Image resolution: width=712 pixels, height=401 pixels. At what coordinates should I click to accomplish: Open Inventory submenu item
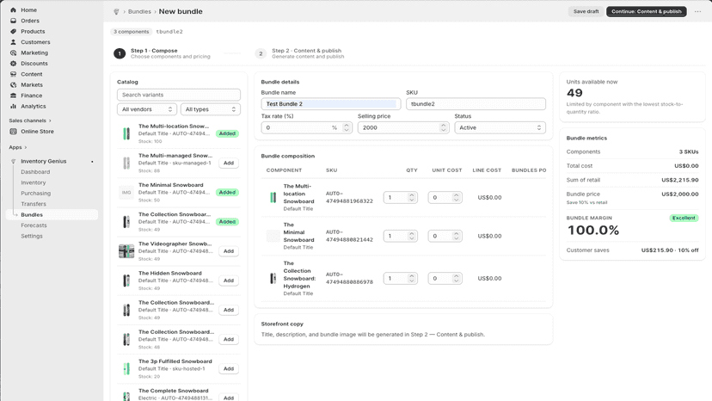(x=34, y=182)
